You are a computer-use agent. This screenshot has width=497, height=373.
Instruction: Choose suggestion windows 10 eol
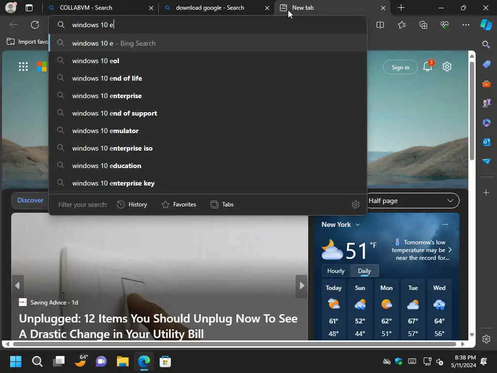coord(208,61)
